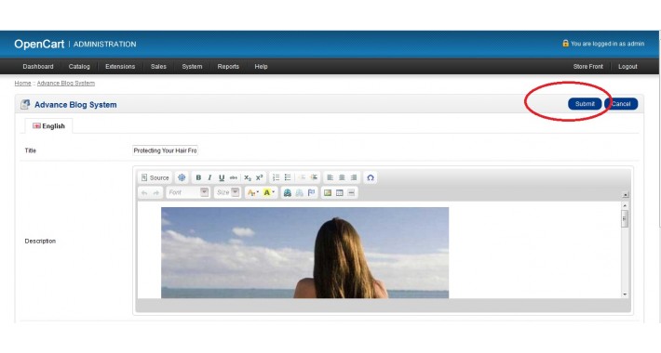Click the Advance Blog System heading icon
The image size is (661, 353).
click(25, 104)
